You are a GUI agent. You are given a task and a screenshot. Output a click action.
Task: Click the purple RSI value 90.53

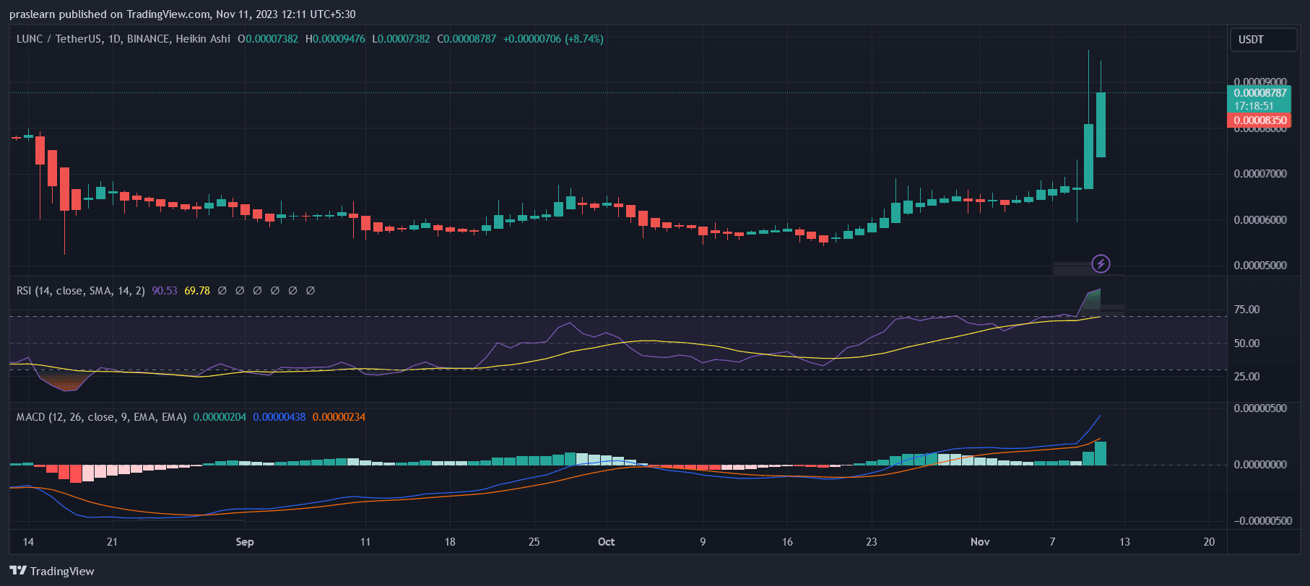coord(165,291)
